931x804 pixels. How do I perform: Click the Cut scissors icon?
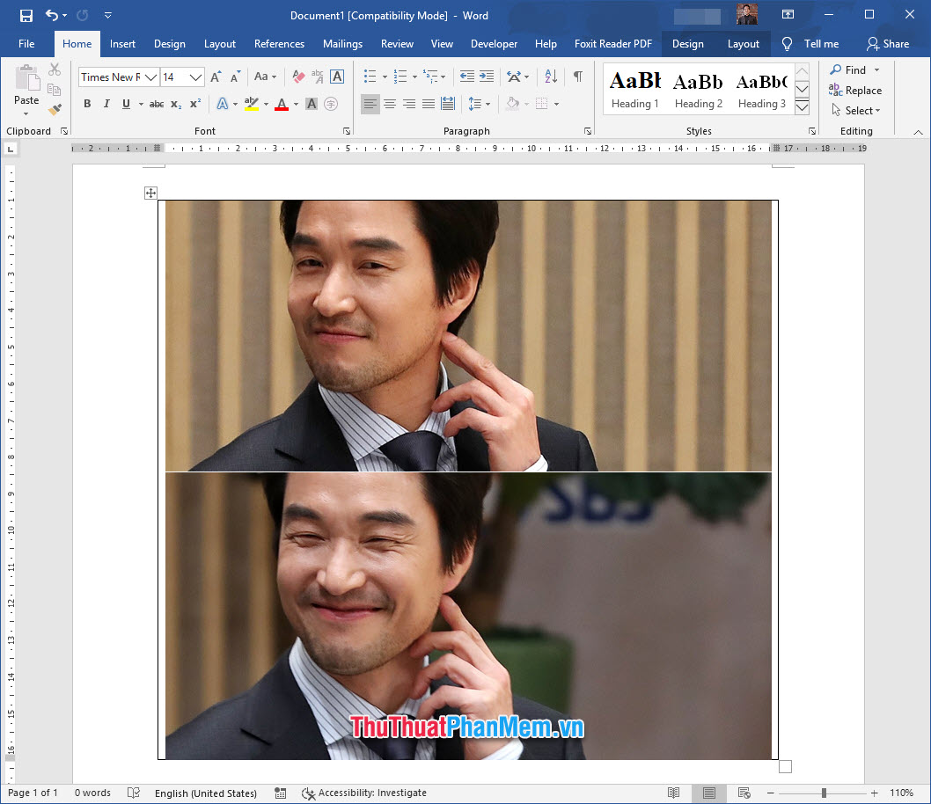pyautogui.click(x=55, y=69)
